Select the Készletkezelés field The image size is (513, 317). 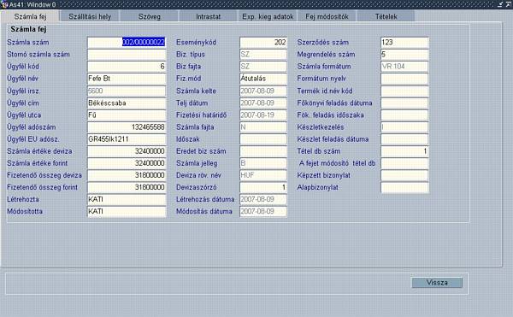click(404, 127)
